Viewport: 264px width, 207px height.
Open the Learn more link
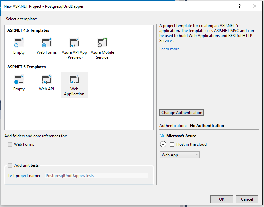click(x=169, y=49)
